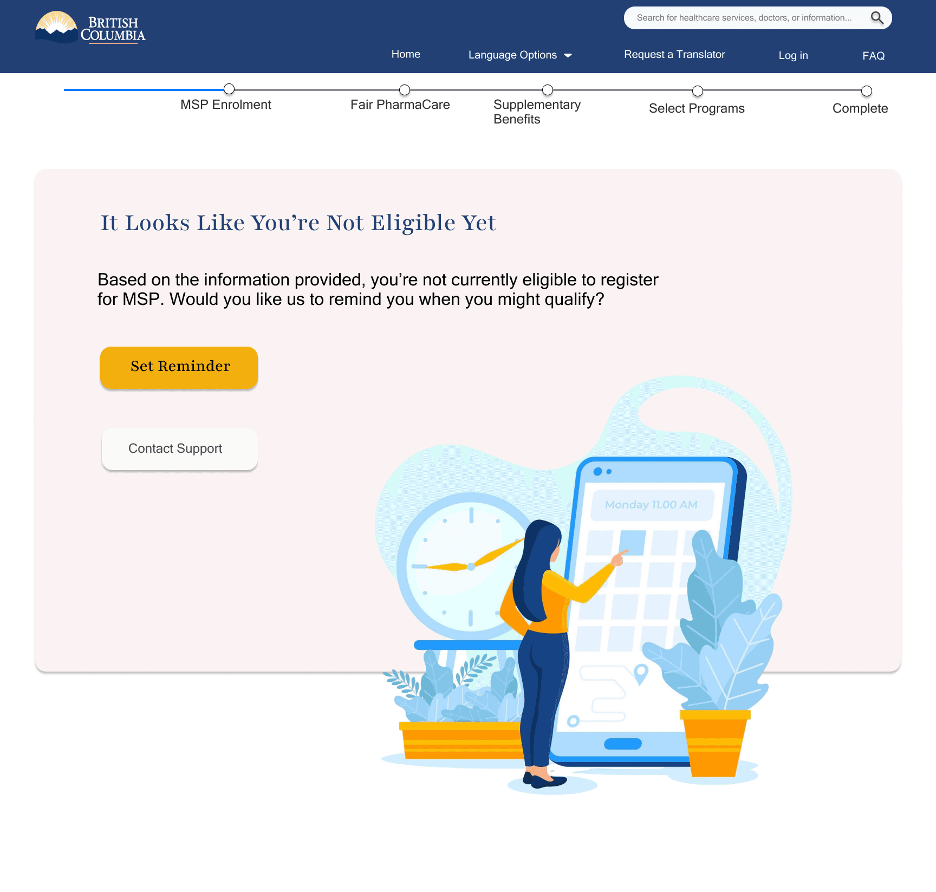The height and width of the screenshot is (892, 936).
Task: Click the search magnifier icon
Action: [877, 18]
